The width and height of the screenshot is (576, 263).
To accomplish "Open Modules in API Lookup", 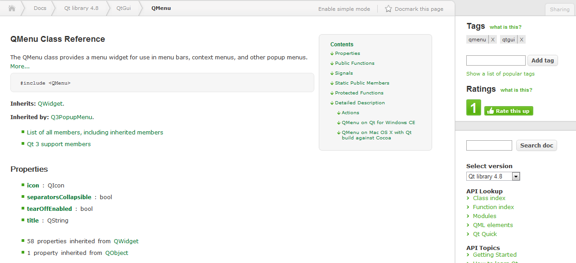I will pyautogui.click(x=484, y=216).
